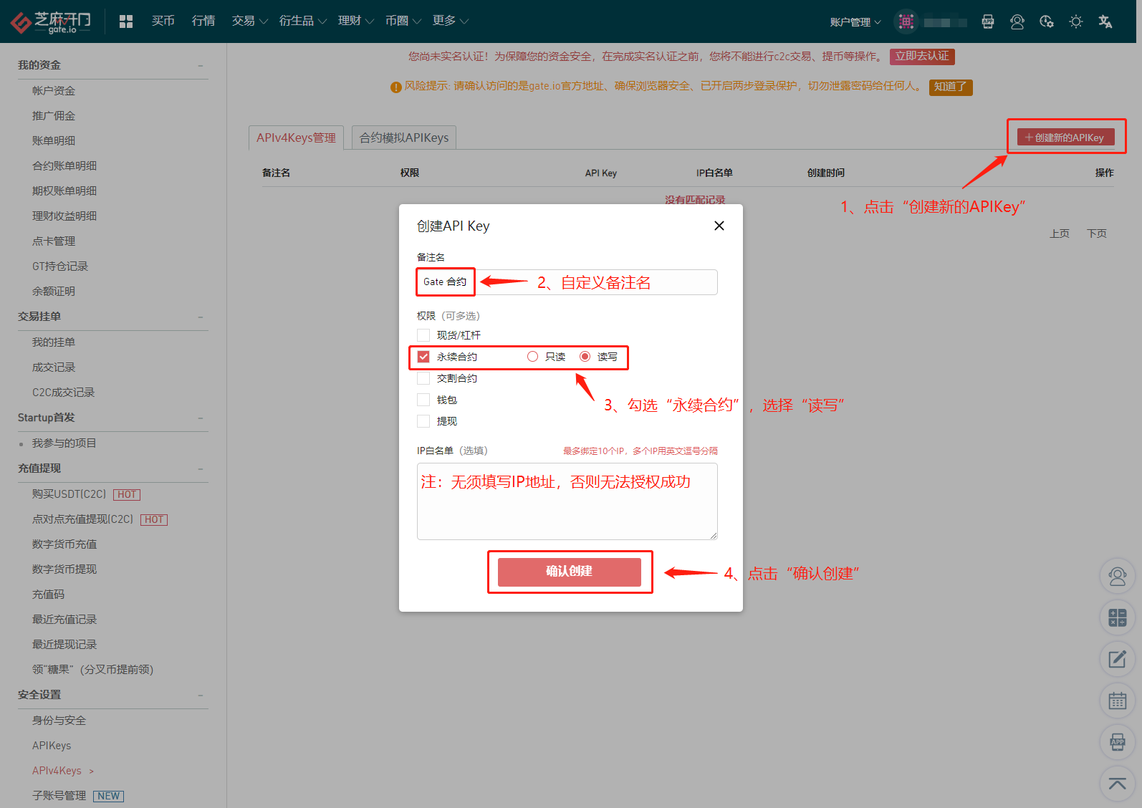1142x808 pixels.
Task: Collapse the 我的资金 sidebar section
Action: pyautogui.click(x=201, y=65)
